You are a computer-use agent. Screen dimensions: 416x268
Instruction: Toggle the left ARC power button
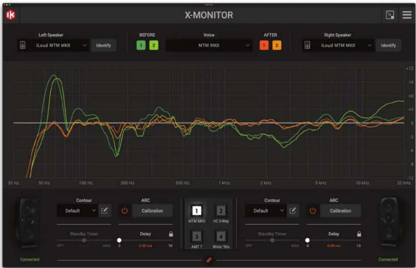tap(125, 211)
